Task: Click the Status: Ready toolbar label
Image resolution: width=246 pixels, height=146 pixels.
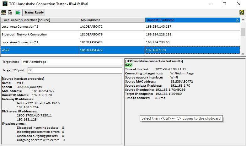Action: point(34,13)
